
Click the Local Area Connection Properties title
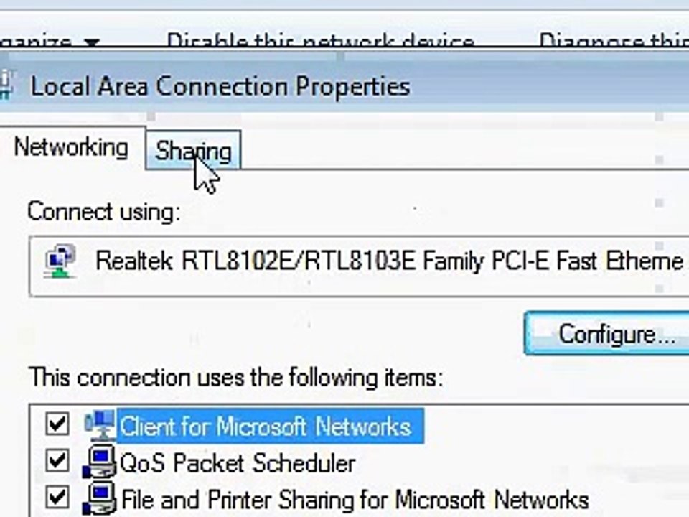[220, 86]
